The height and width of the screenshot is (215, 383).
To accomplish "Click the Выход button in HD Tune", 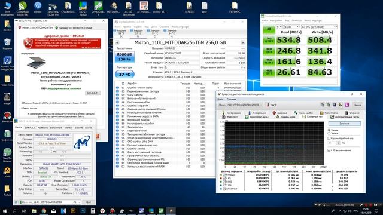I will tap(358, 105).
